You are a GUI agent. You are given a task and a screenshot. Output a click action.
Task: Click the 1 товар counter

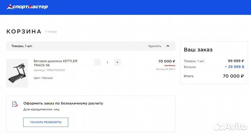51,32
